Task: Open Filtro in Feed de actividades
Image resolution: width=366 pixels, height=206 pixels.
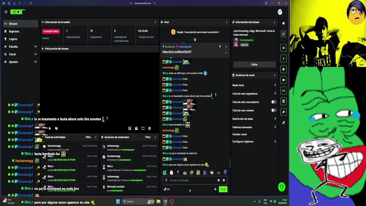Action: (x=88, y=137)
